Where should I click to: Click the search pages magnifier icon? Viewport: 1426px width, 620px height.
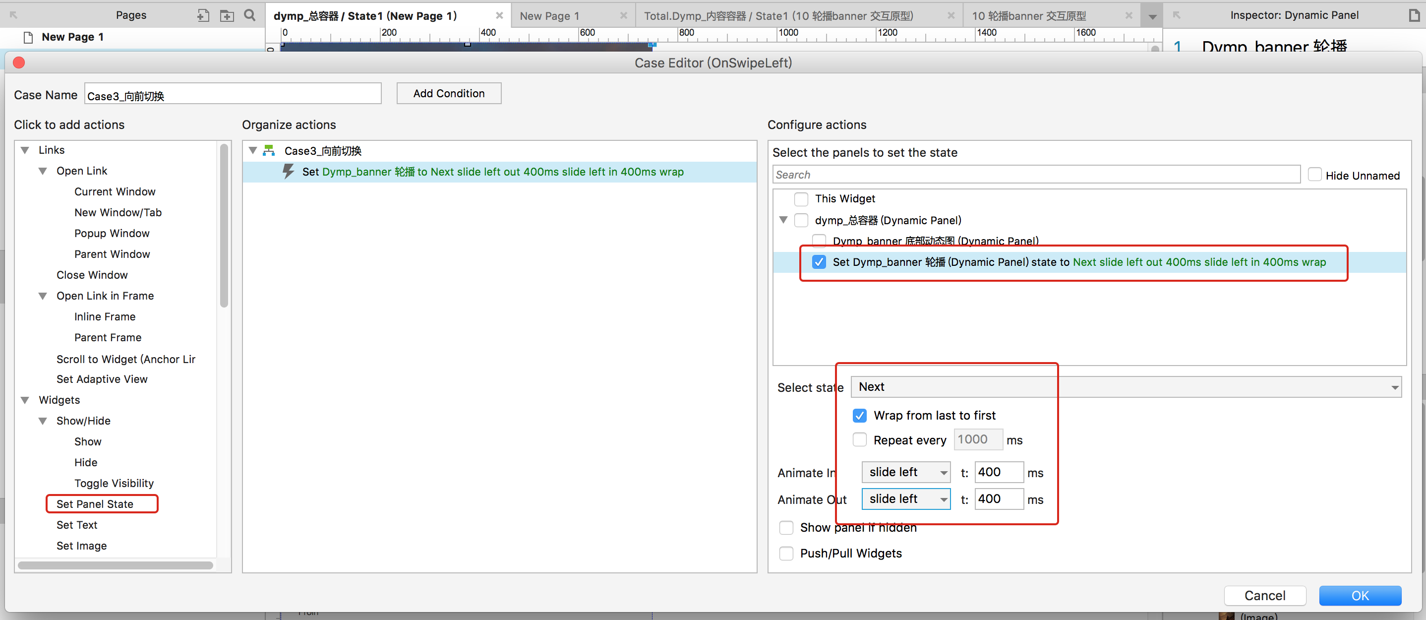[250, 15]
